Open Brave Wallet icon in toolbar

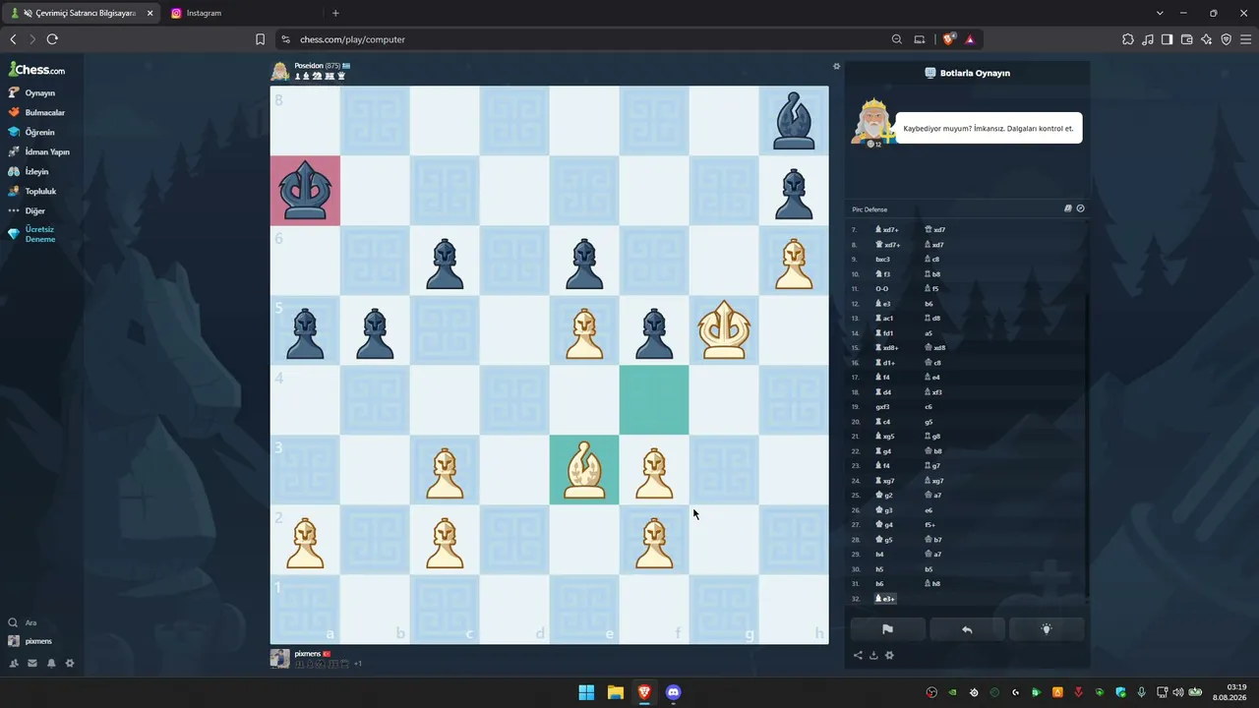point(1187,39)
